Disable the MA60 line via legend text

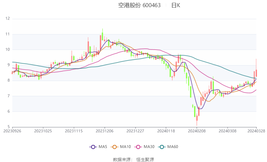173,147
